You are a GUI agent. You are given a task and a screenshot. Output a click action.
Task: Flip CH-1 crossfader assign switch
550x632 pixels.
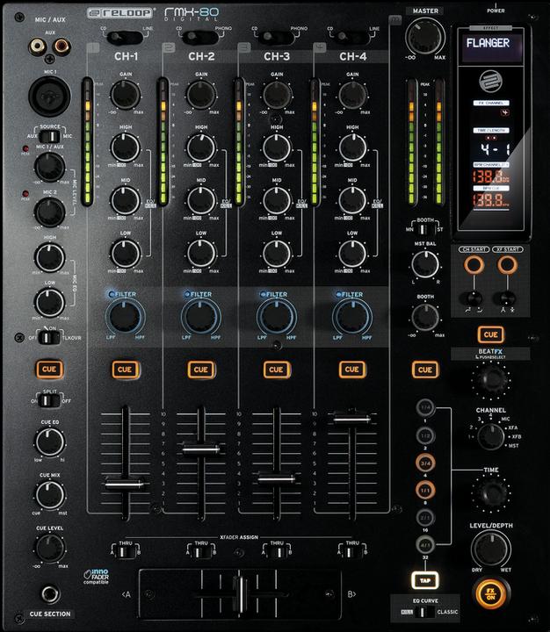pyautogui.click(x=126, y=552)
